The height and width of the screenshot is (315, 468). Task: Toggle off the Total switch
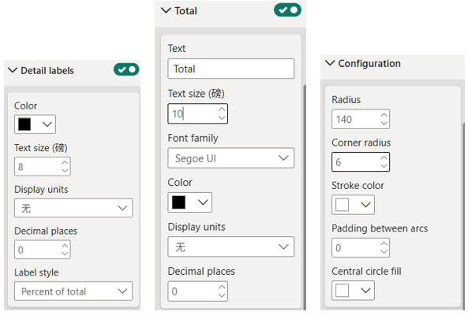tap(287, 10)
